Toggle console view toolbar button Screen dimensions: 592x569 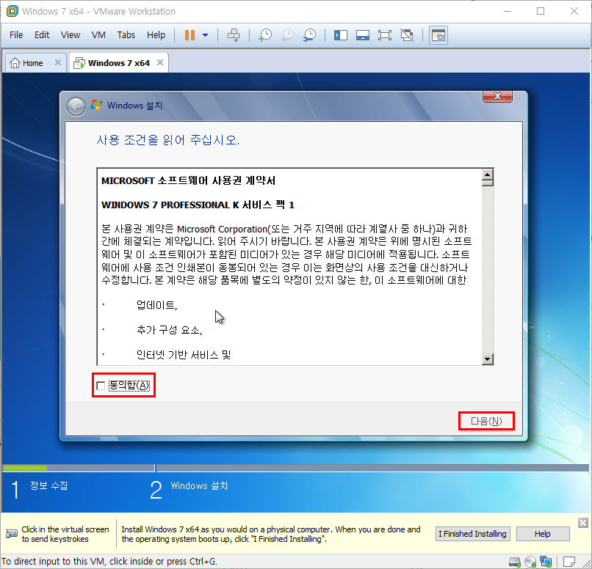coord(438,35)
